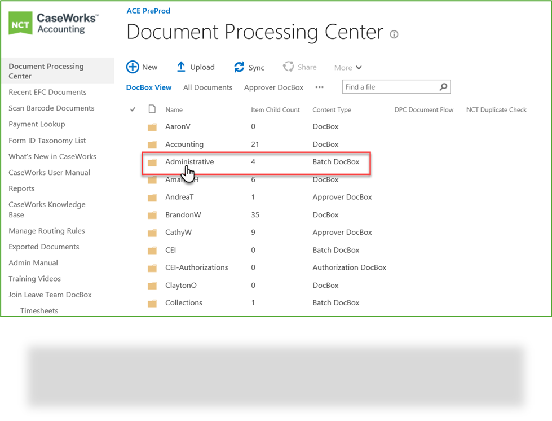
Task: Expand the More dropdown menu
Action: click(x=348, y=67)
